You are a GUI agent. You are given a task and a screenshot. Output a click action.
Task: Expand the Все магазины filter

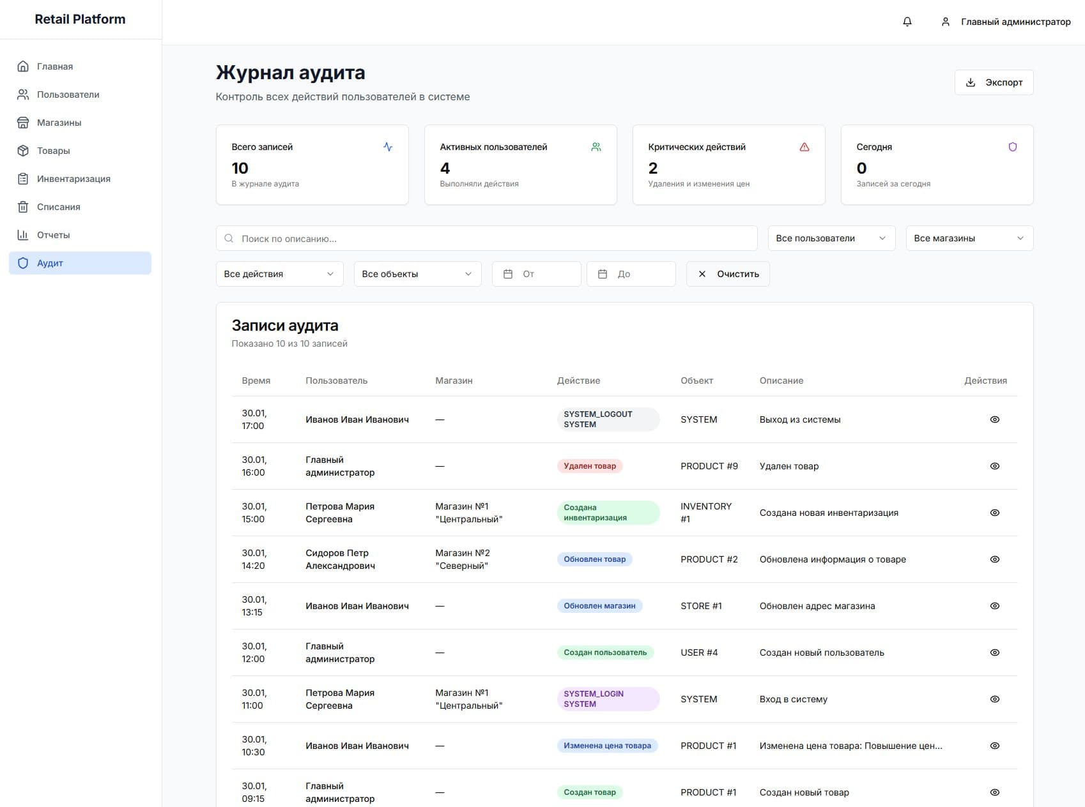click(x=969, y=238)
